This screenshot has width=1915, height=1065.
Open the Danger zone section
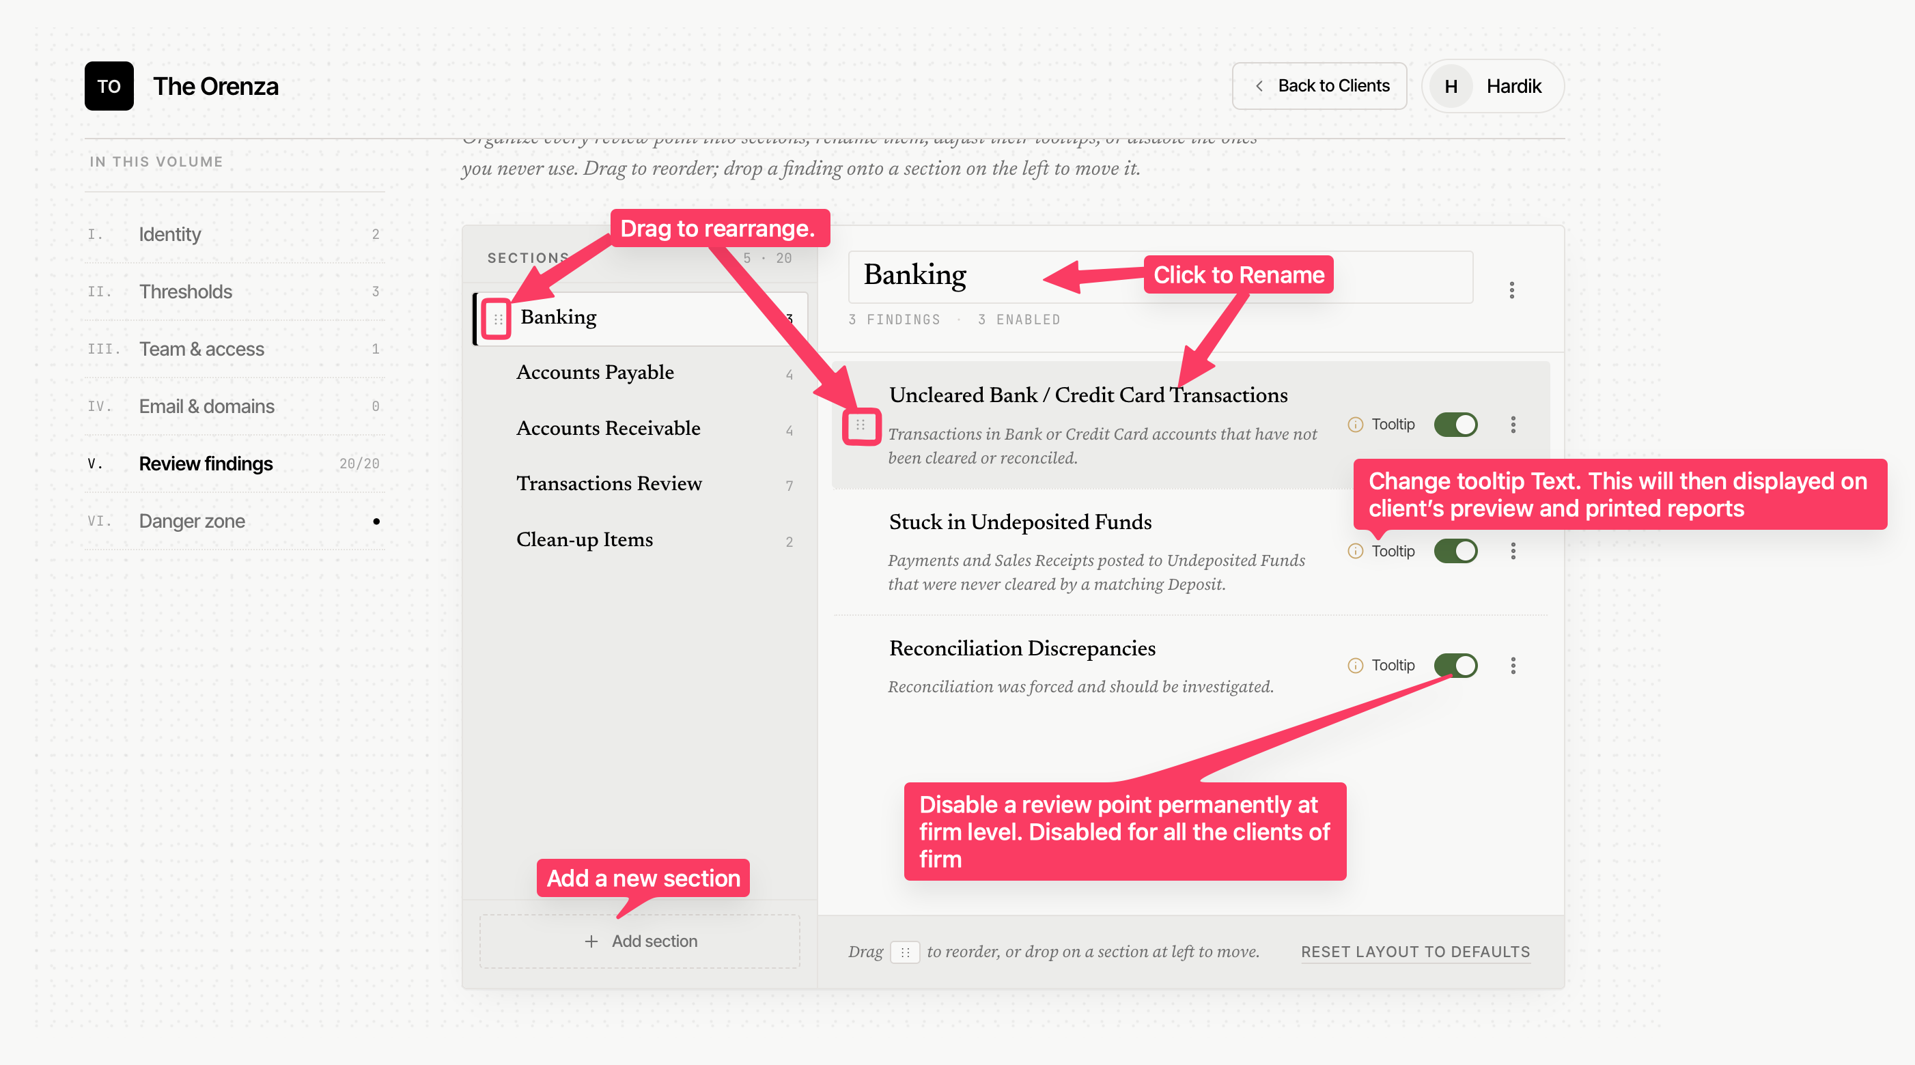[234, 521]
